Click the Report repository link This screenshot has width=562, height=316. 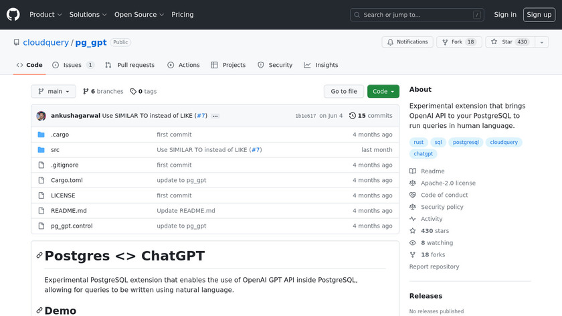[434, 266]
